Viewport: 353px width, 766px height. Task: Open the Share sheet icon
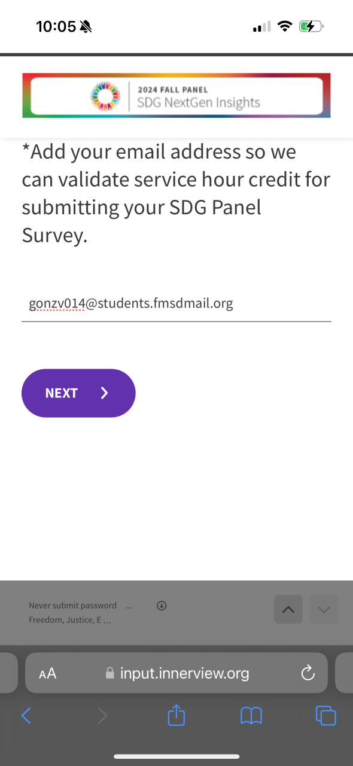click(176, 715)
